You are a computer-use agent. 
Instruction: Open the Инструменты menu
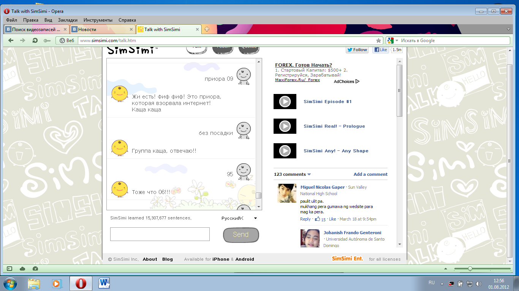point(98,20)
